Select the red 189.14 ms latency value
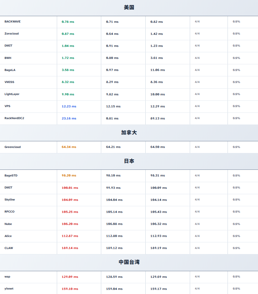258x294 pixels. point(70,248)
